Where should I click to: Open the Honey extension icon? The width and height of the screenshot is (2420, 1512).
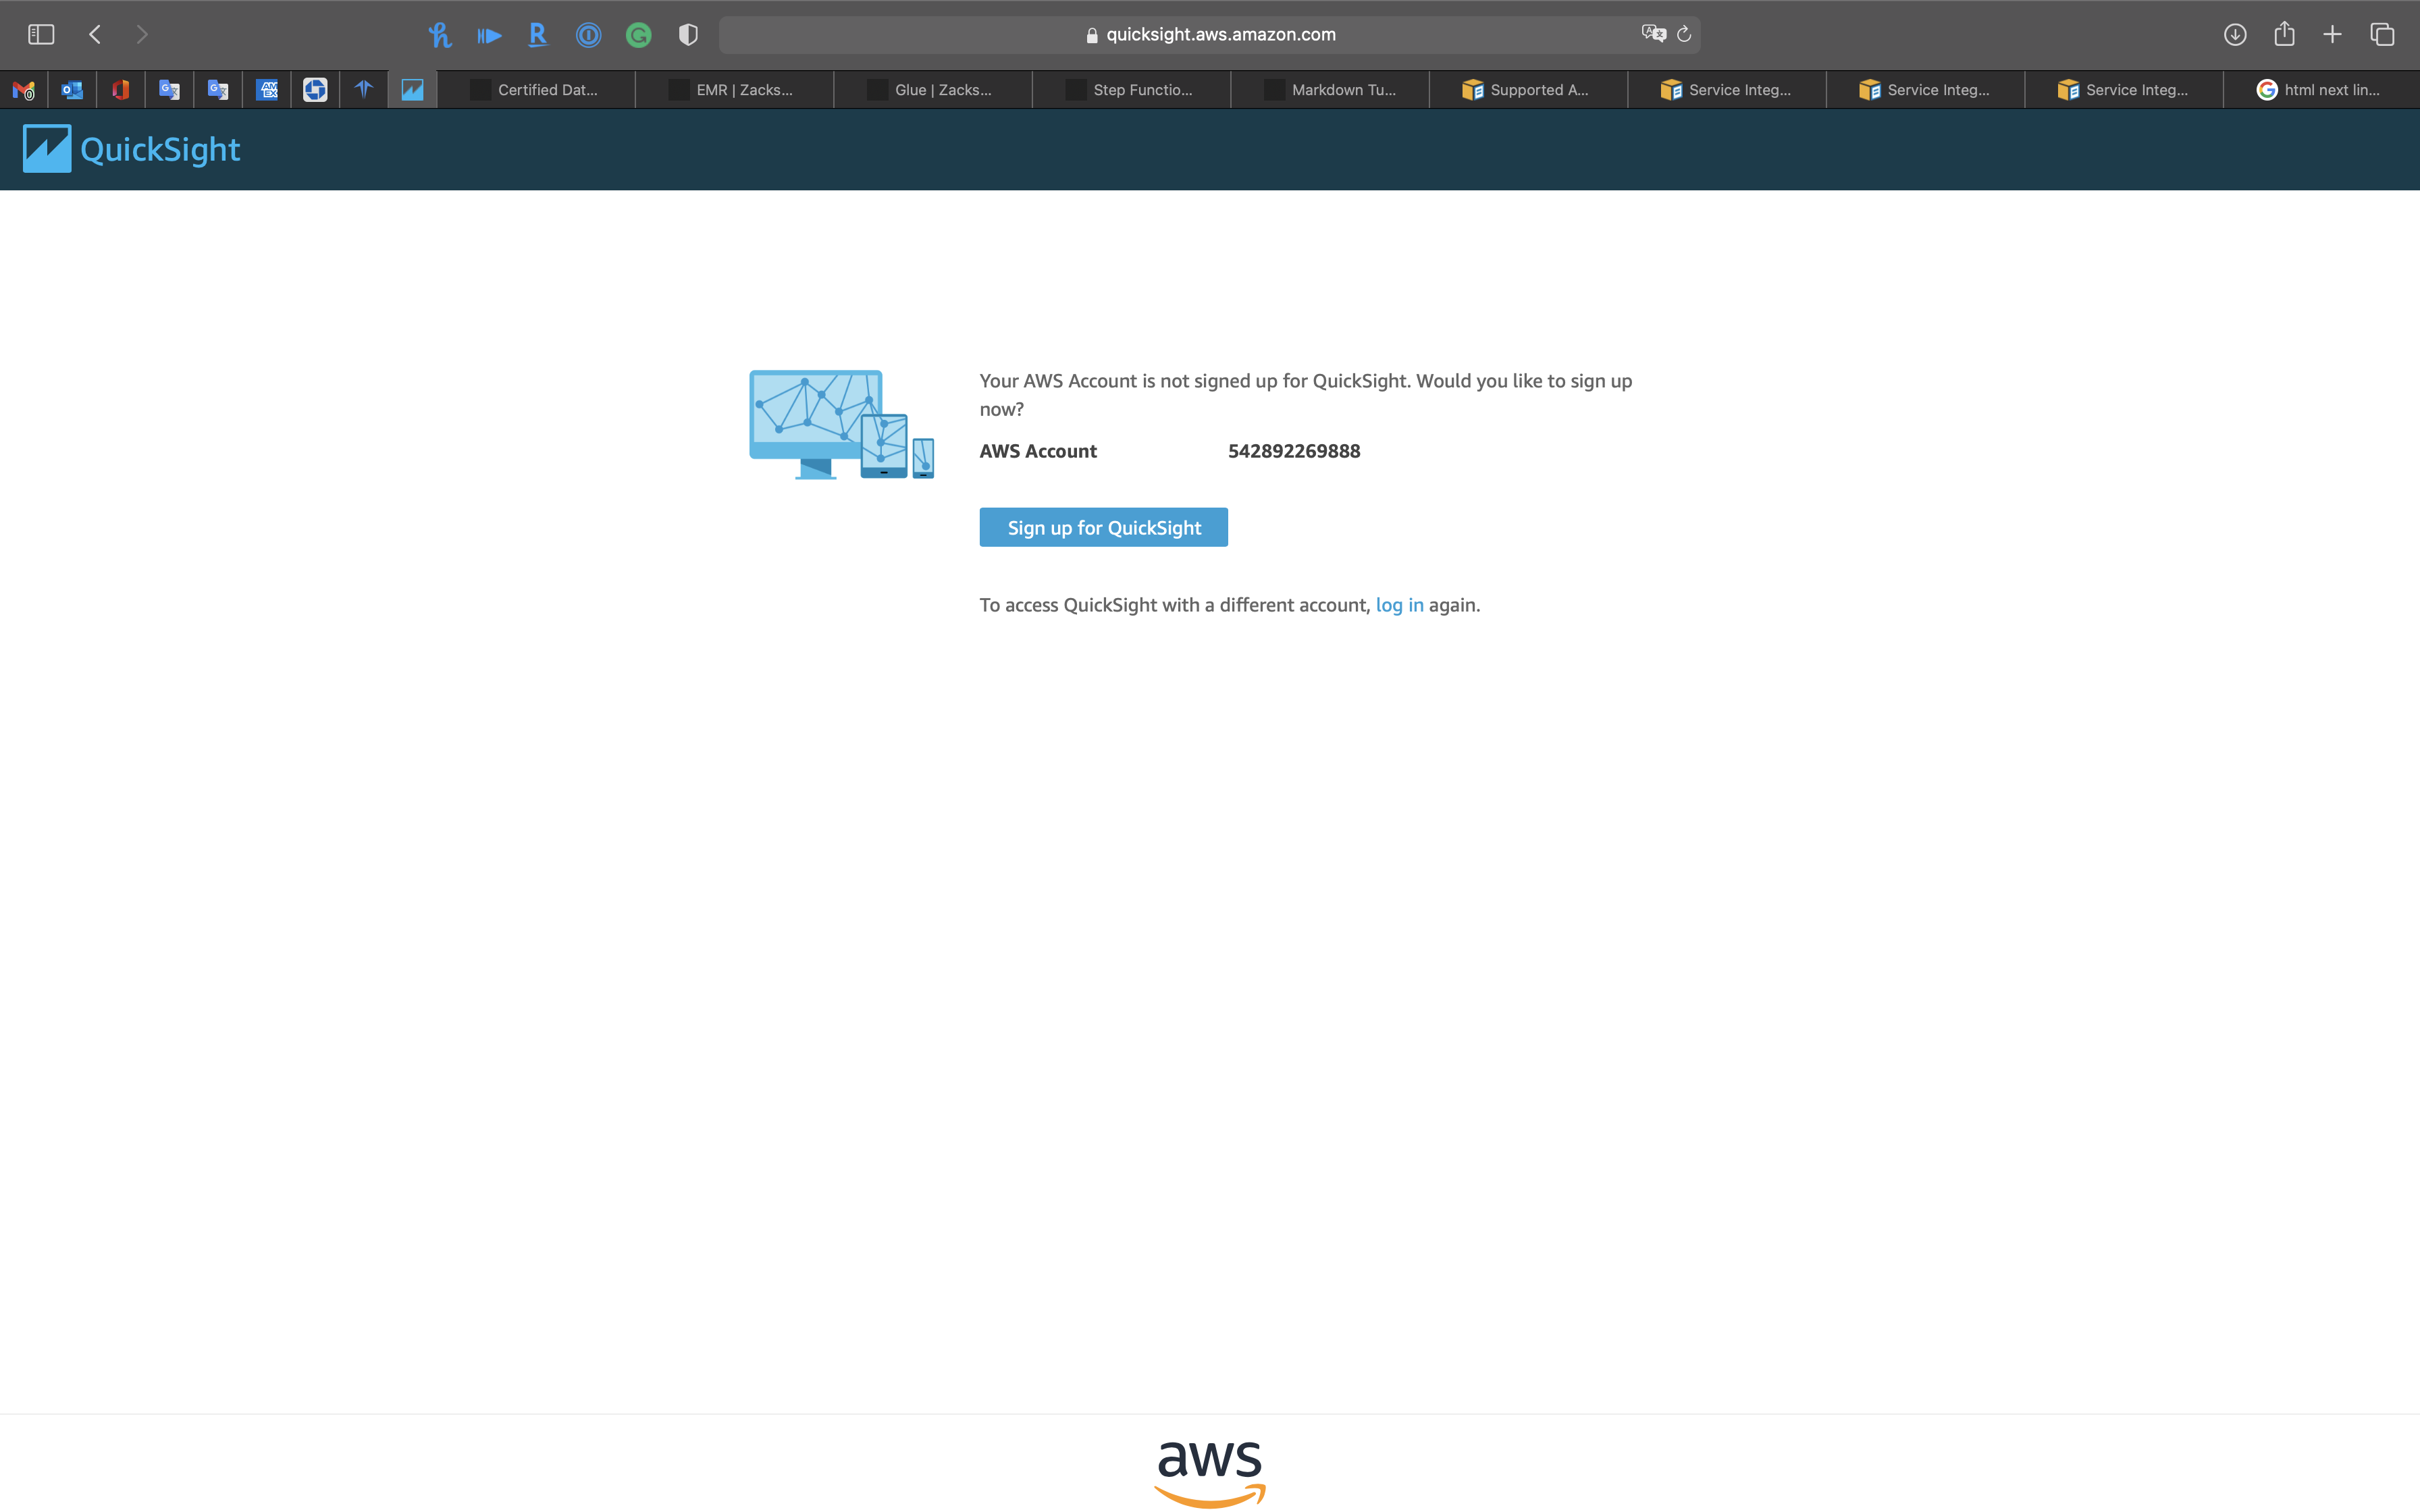pyautogui.click(x=439, y=35)
